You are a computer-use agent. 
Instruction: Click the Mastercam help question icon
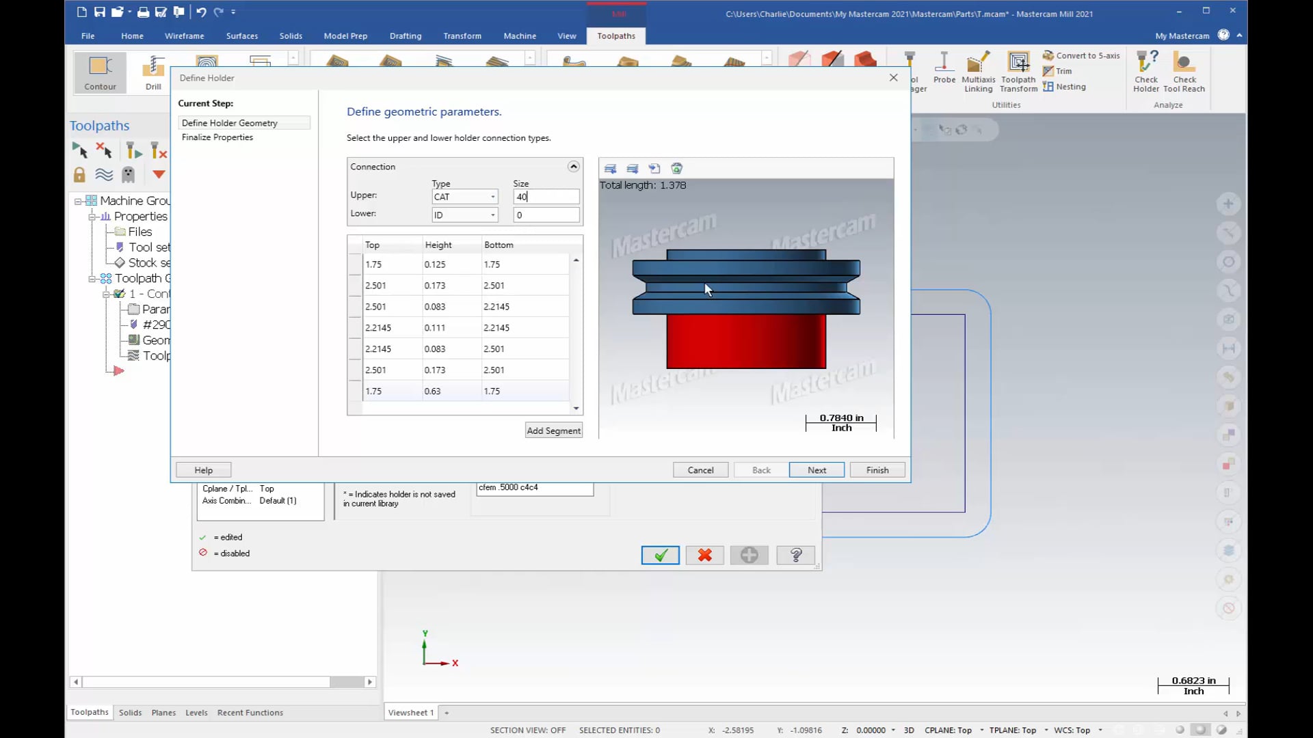pos(1223,35)
